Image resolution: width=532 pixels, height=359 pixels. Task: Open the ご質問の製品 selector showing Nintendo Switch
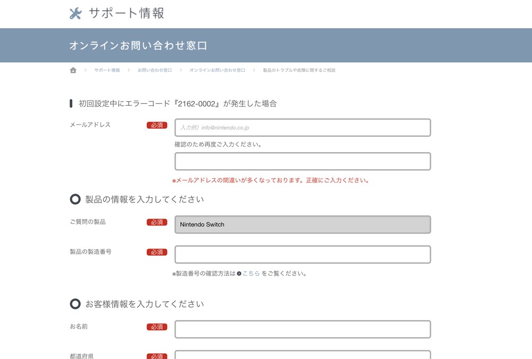coord(303,224)
